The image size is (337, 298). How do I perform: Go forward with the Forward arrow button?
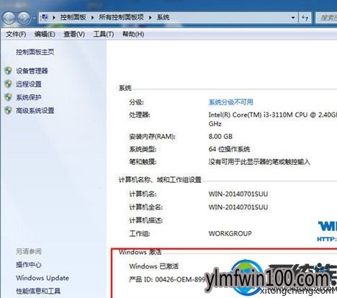[24, 18]
